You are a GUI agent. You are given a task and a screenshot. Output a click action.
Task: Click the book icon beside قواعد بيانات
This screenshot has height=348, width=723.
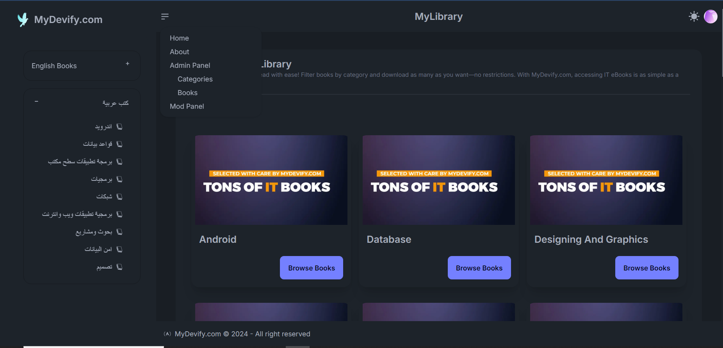[x=119, y=144]
